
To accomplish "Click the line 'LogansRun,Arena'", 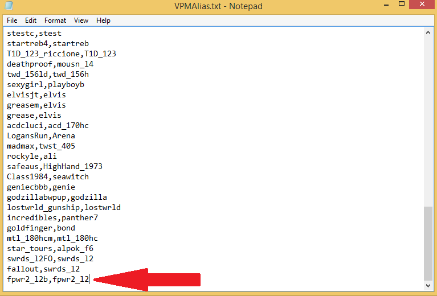I will [x=41, y=136].
